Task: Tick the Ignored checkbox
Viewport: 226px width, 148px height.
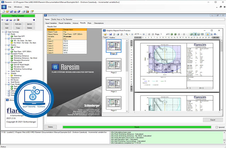Action: 217,127
